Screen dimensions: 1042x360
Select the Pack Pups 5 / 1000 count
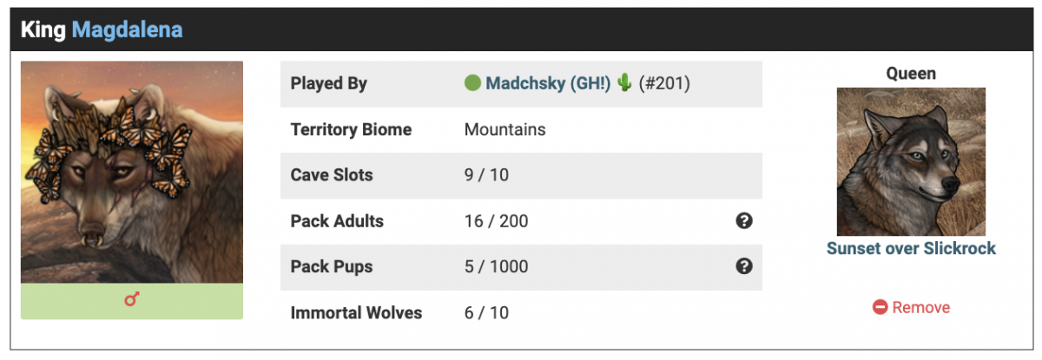496,266
